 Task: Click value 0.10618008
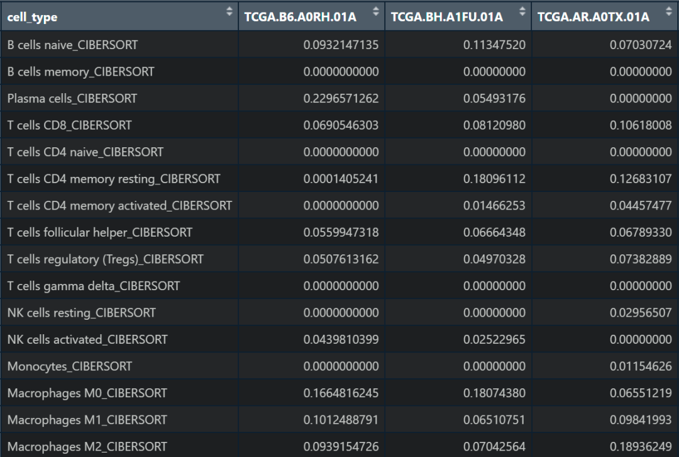coord(641,126)
